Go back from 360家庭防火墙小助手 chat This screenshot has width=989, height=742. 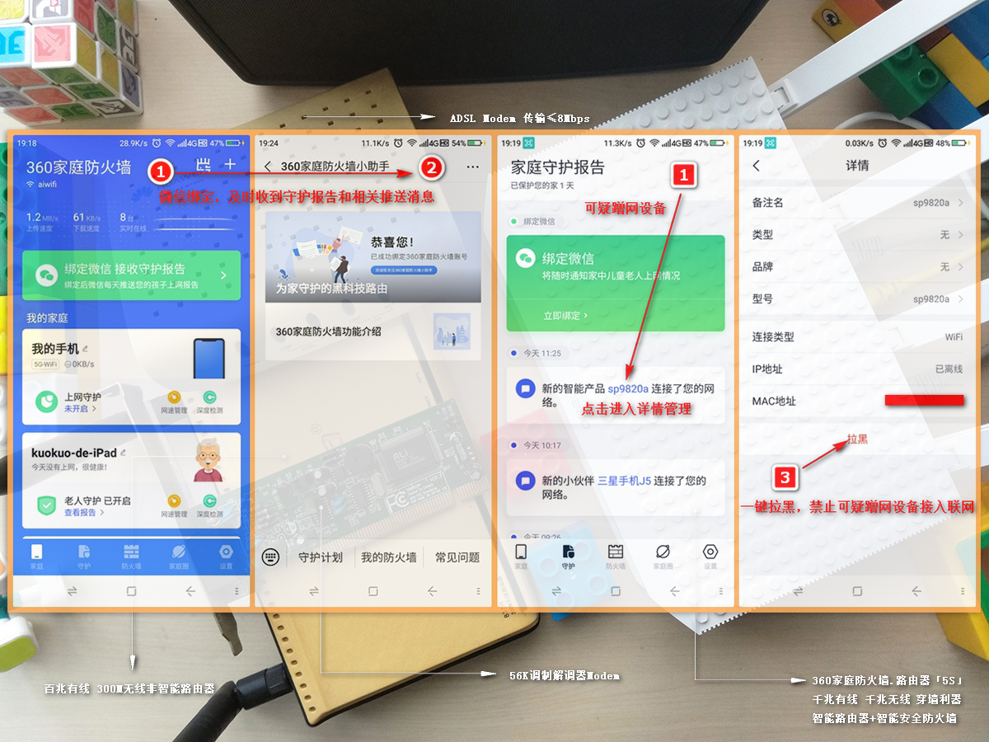pos(267,167)
